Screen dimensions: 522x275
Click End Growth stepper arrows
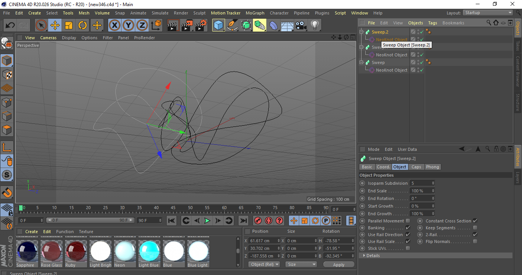433,214
